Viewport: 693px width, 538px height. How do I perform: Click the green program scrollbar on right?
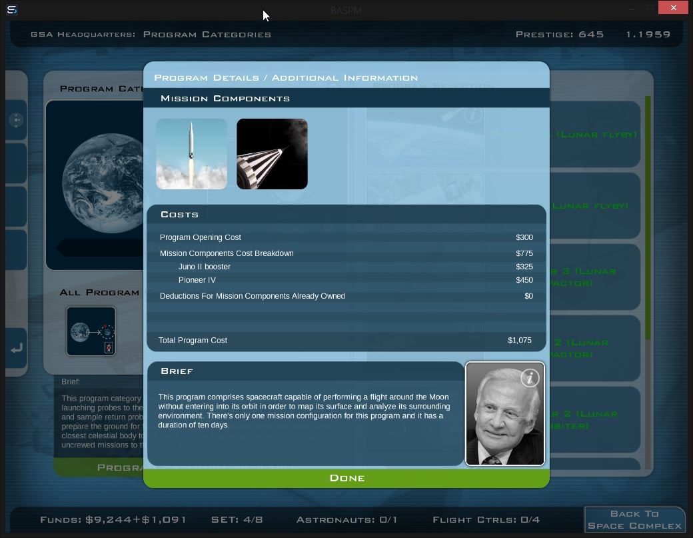click(648, 218)
